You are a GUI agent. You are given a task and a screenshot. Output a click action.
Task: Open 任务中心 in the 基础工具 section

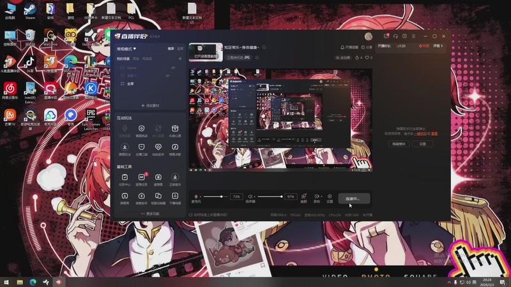click(125, 179)
